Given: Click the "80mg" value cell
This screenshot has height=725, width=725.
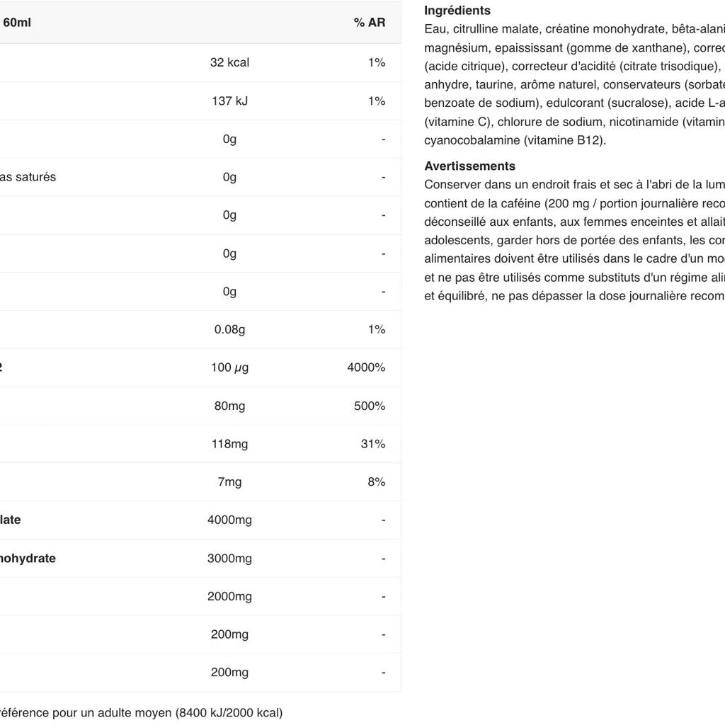Looking at the screenshot, I should (x=229, y=406).
